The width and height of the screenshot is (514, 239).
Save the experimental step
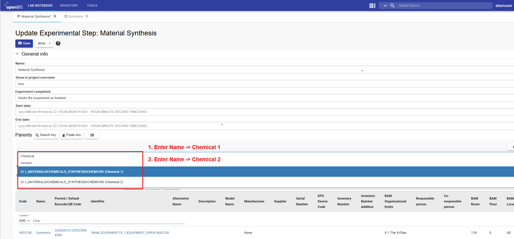(x=24, y=43)
